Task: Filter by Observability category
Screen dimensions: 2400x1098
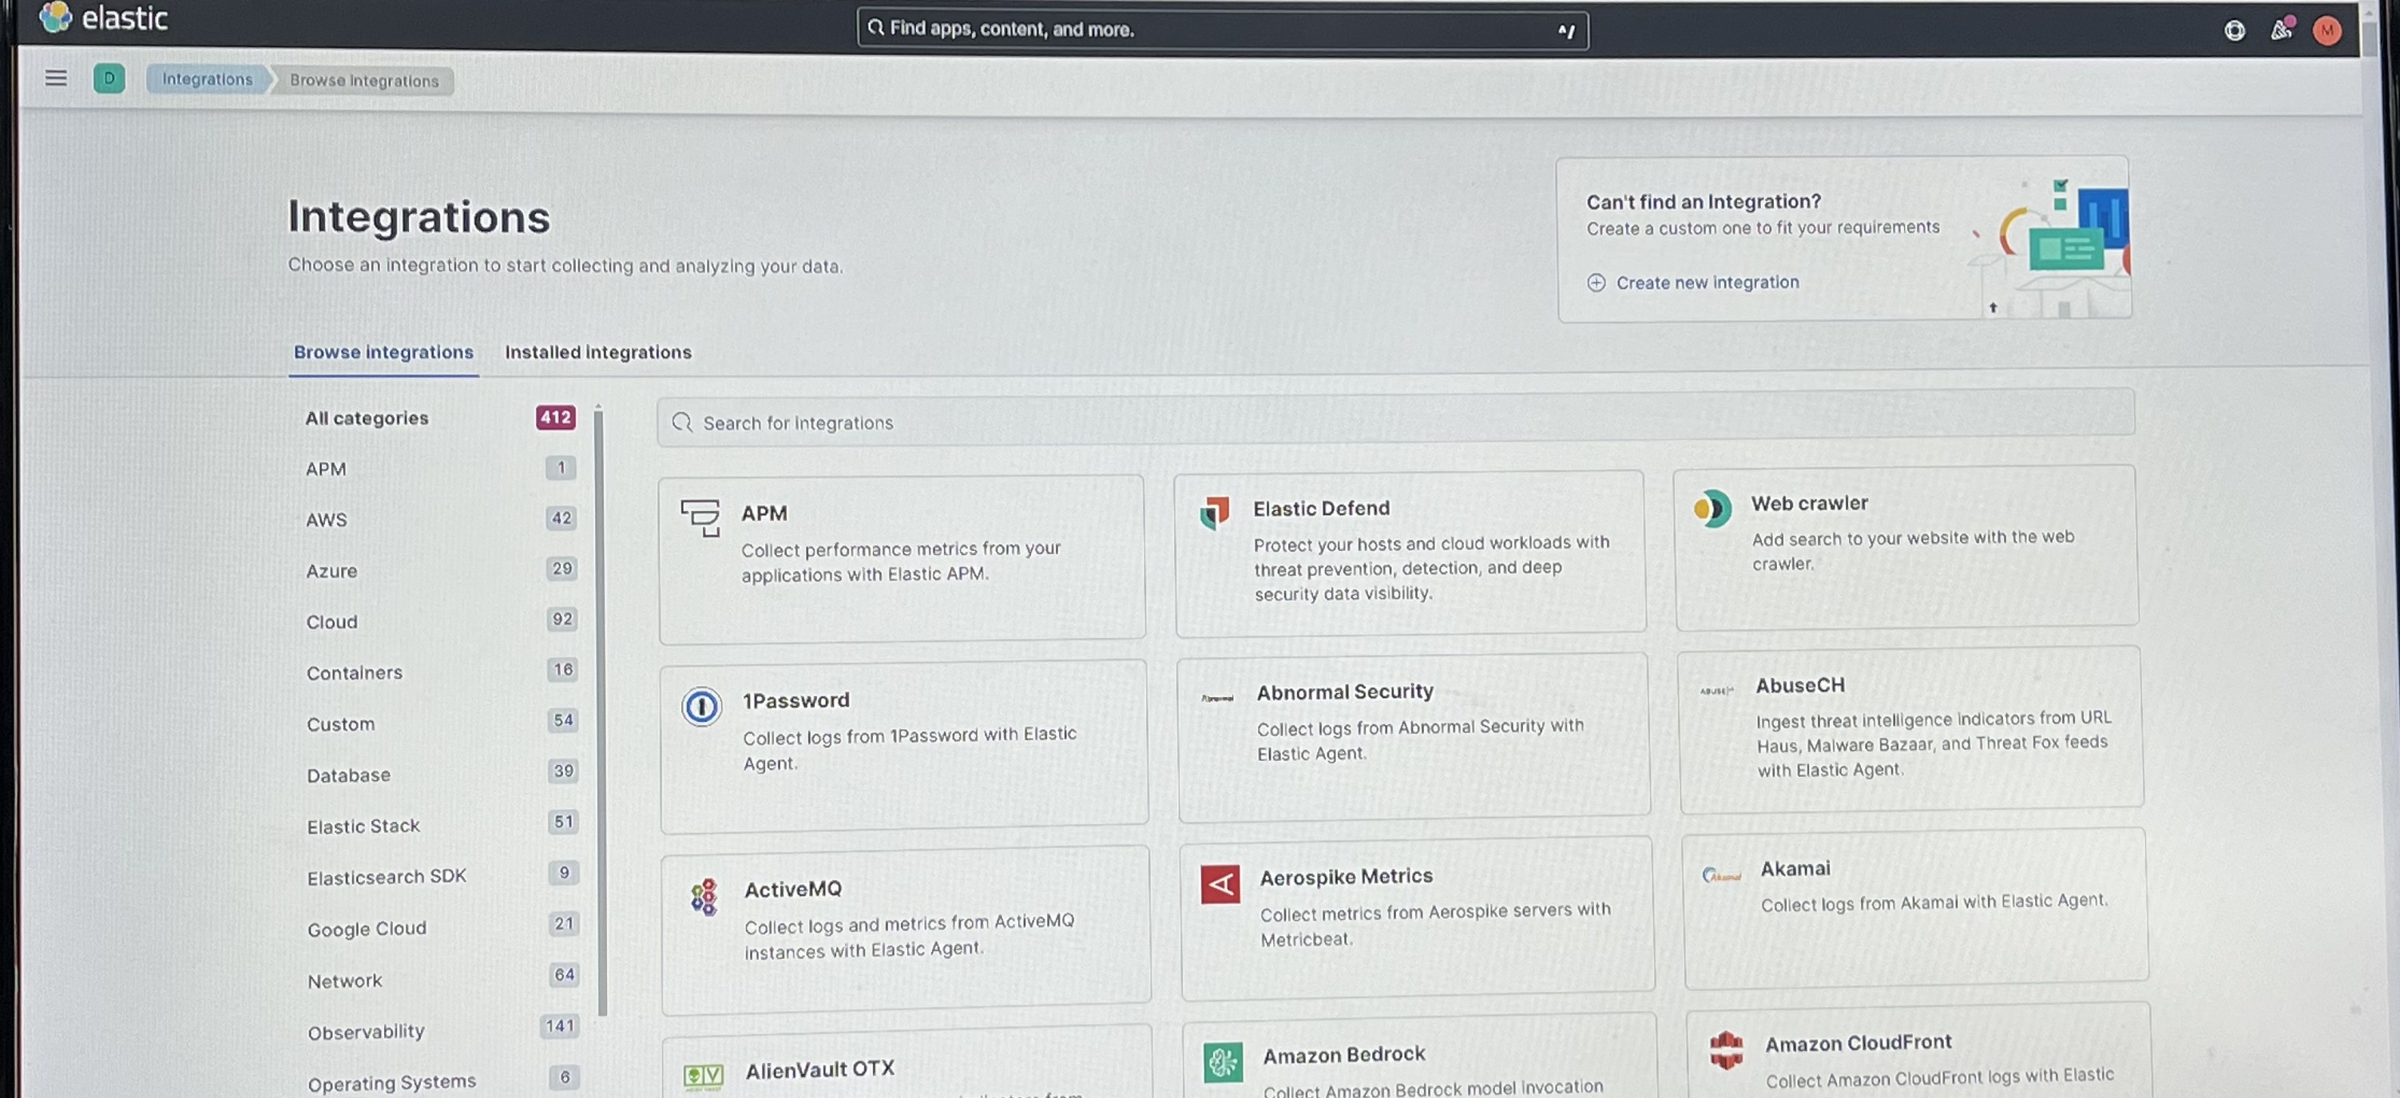Action: pyautogui.click(x=365, y=1031)
